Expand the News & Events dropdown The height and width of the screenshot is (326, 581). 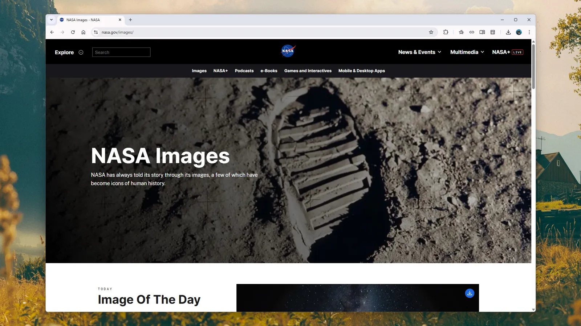[x=419, y=52]
